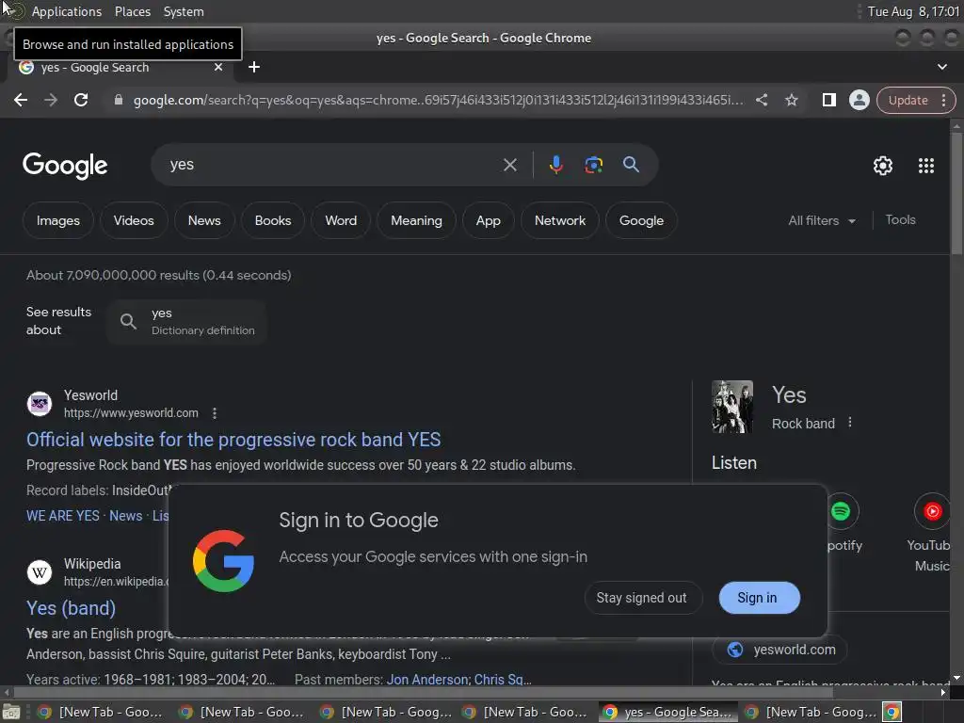This screenshot has height=723, width=964.
Task: Select the News filter chip
Action: click(204, 220)
